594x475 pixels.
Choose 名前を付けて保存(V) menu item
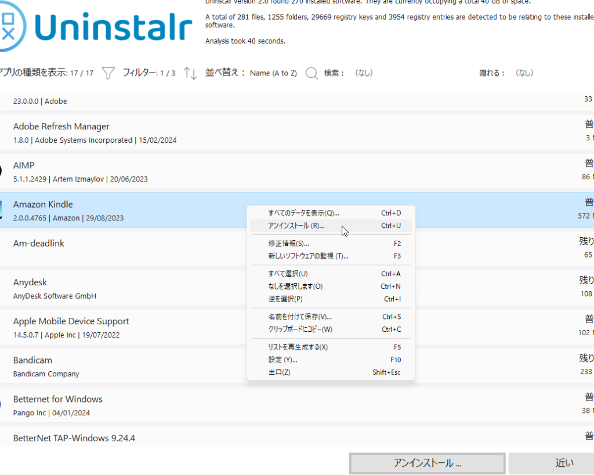pyautogui.click(x=331, y=317)
